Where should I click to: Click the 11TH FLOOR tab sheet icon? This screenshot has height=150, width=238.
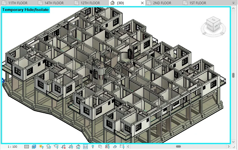click(x=4, y=3)
